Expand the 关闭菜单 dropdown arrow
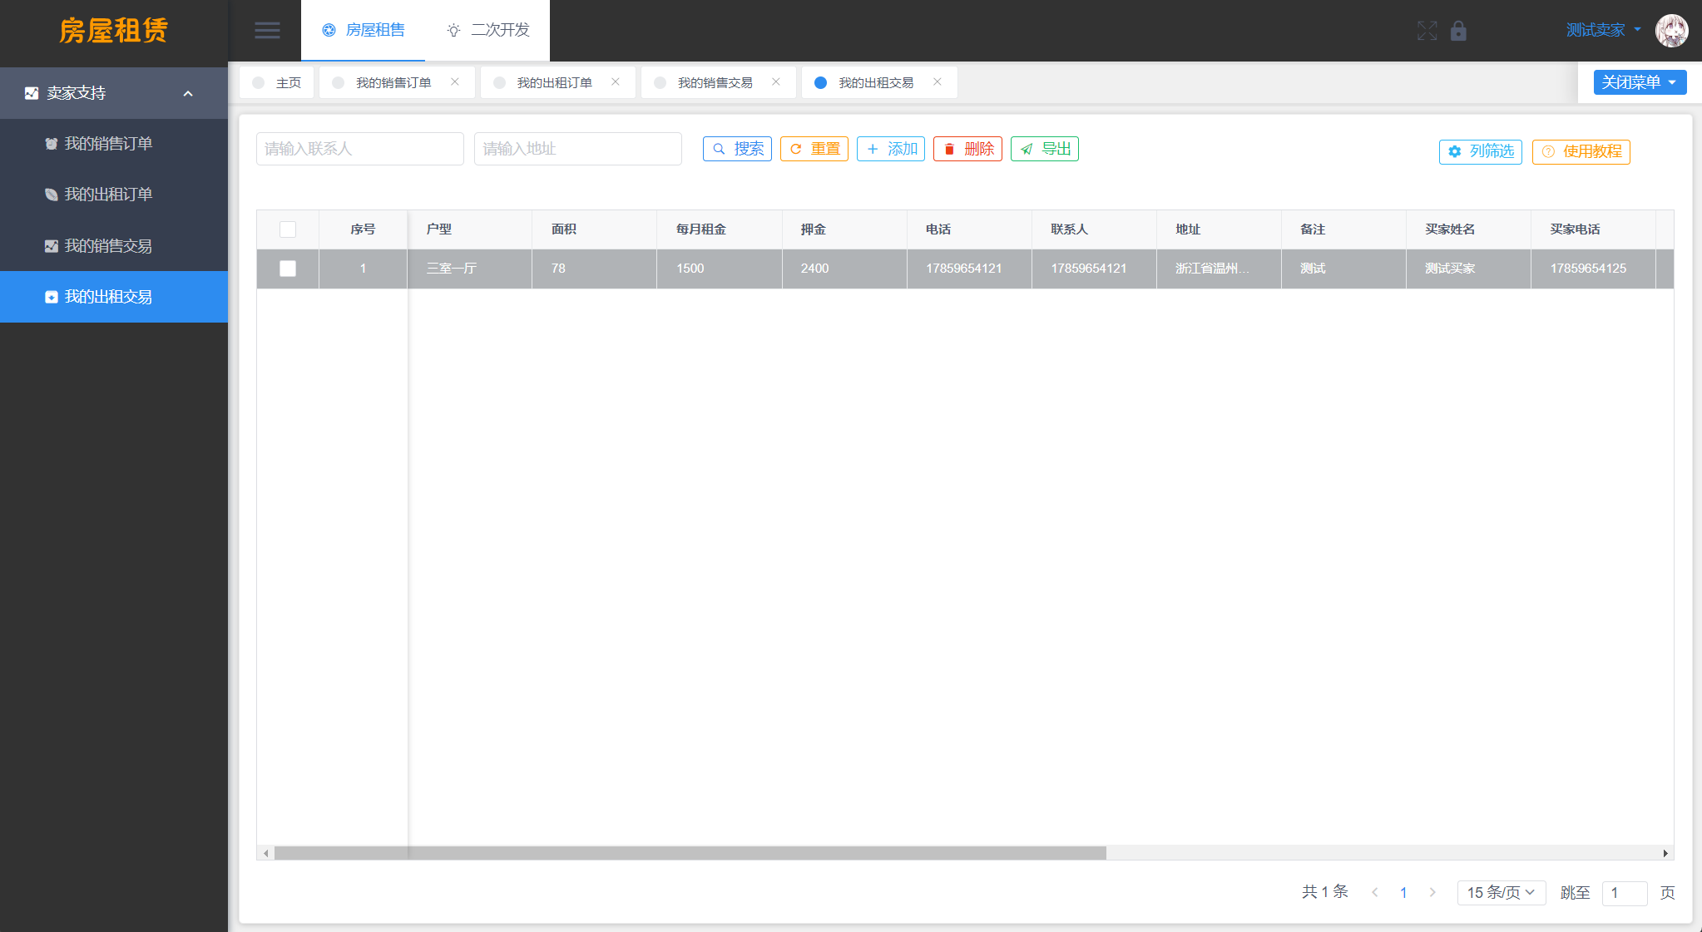This screenshot has height=932, width=1702. tap(1675, 81)
